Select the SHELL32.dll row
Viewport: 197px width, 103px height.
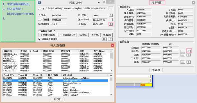[x=55, y=71]
